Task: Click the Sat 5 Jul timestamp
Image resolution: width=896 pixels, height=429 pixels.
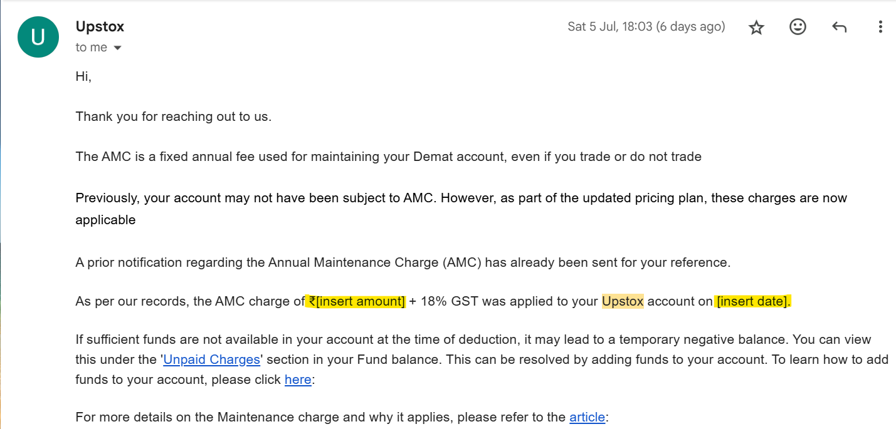Action: [646, 26]
